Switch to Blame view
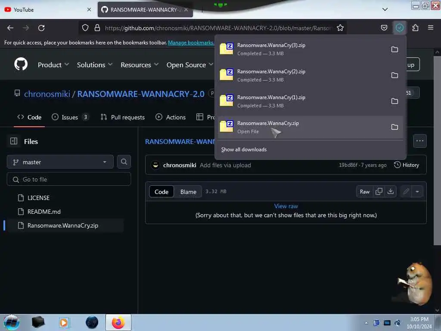 188,192
